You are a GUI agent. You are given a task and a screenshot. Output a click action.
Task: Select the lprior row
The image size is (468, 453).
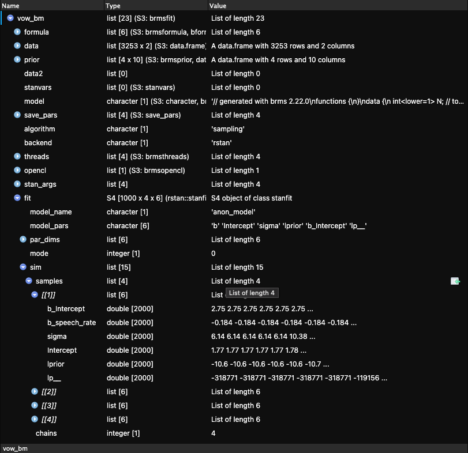234,364
